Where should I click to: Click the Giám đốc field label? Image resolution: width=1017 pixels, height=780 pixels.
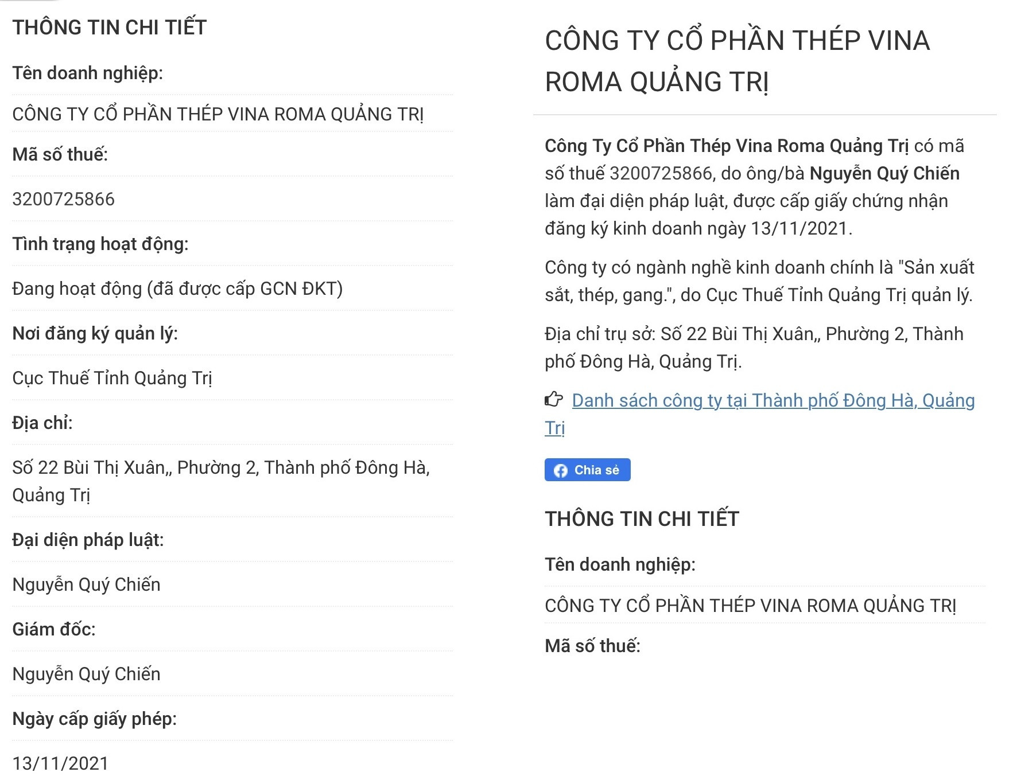coord(54,629)
